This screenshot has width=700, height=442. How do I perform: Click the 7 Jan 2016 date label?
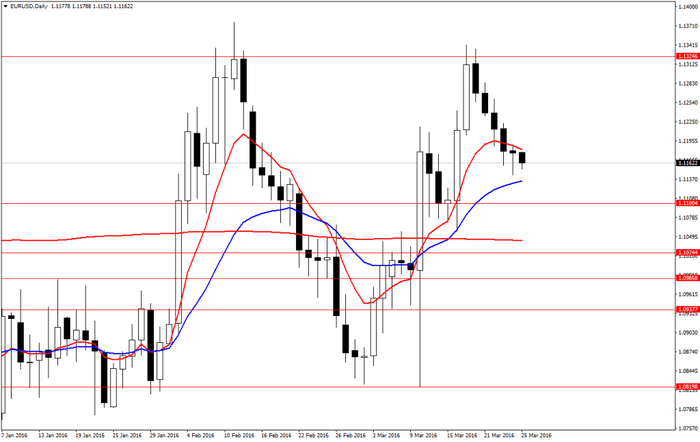tap(14, 435)
